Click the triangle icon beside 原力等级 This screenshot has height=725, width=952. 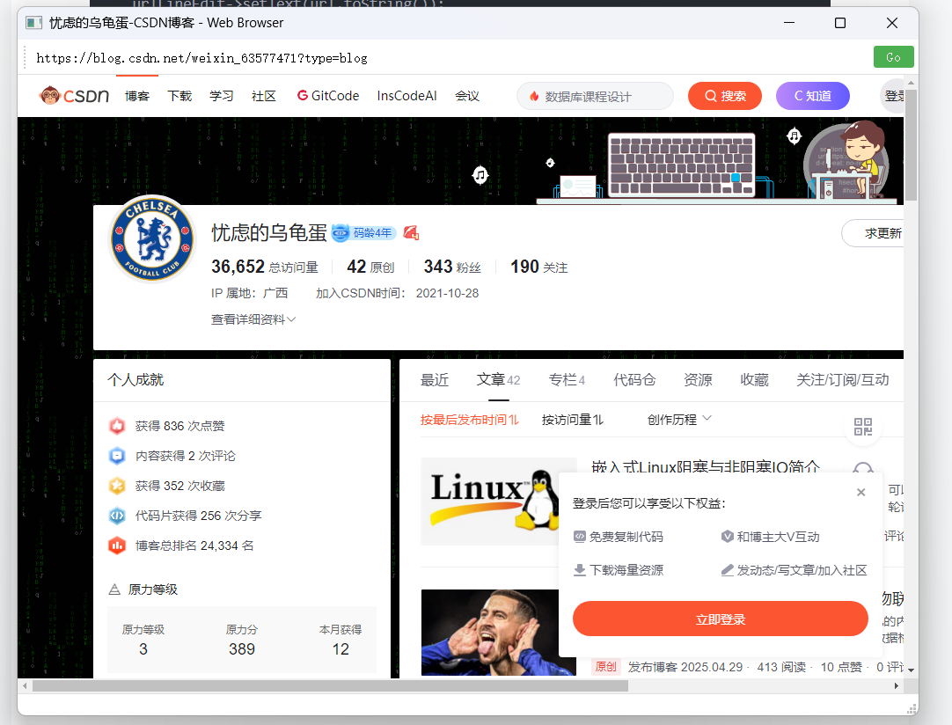coord(114,589)
